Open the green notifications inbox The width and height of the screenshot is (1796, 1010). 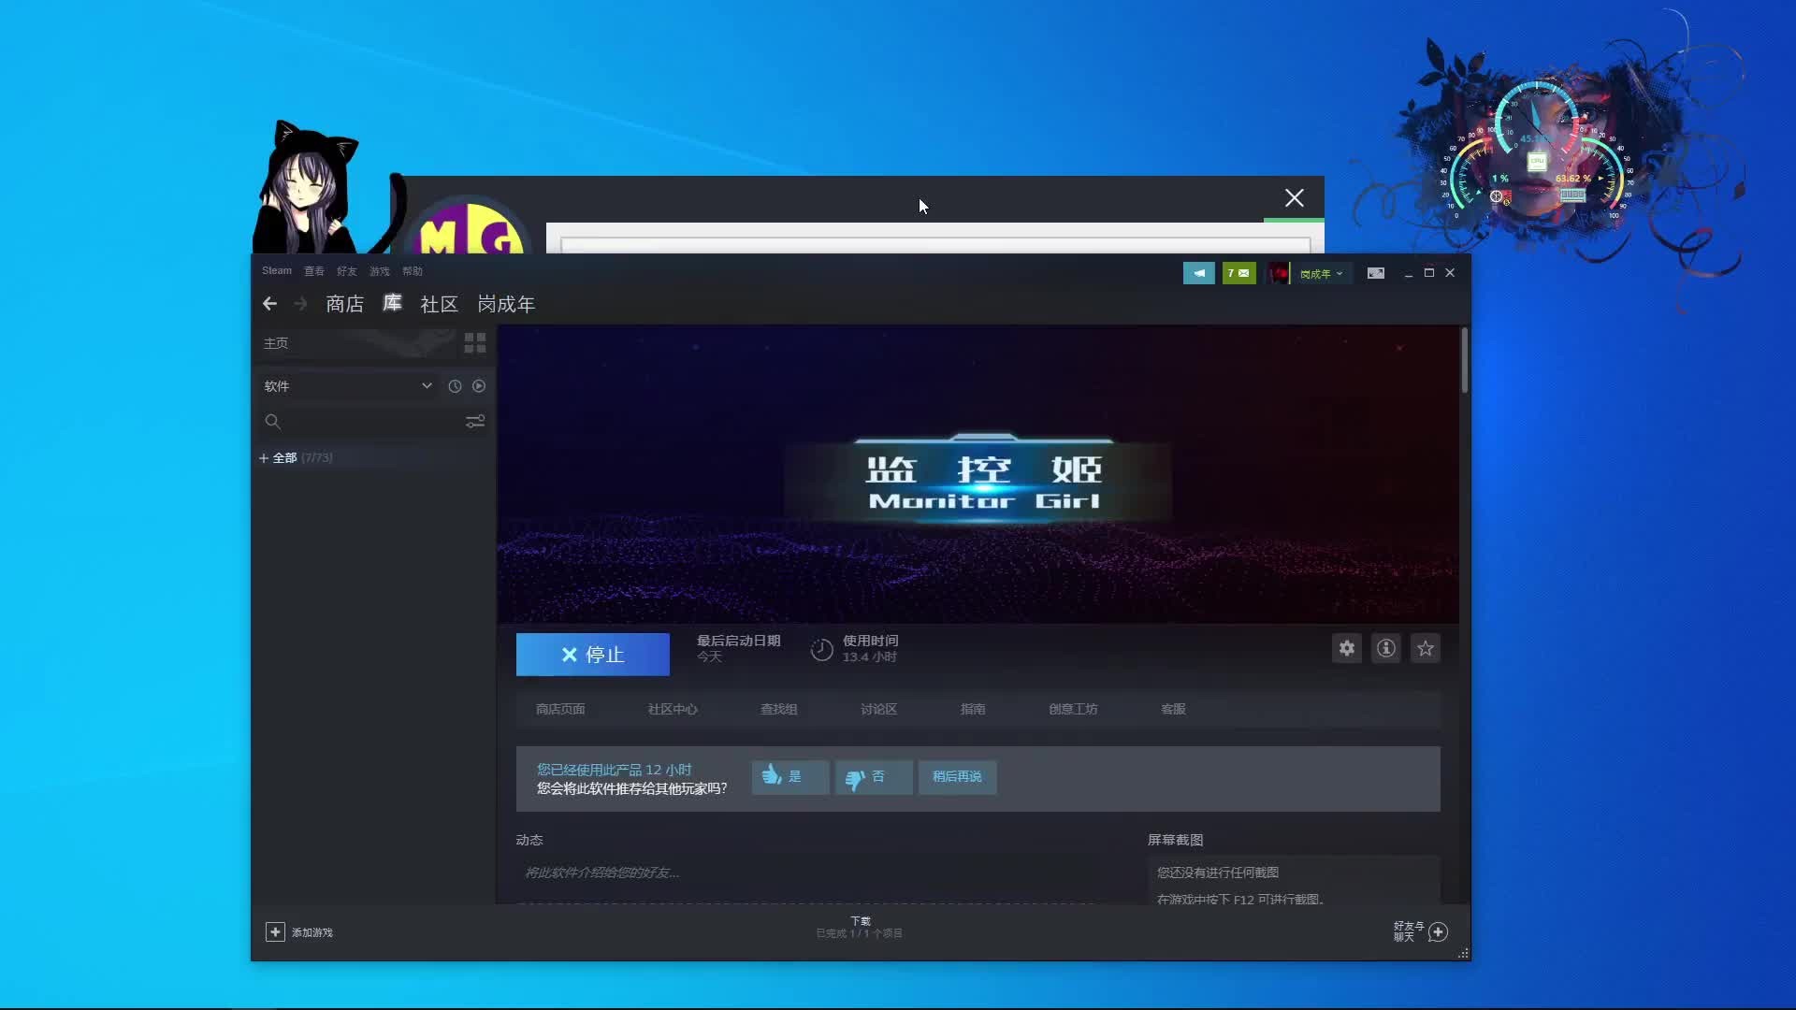click(x=1238, y=273)
